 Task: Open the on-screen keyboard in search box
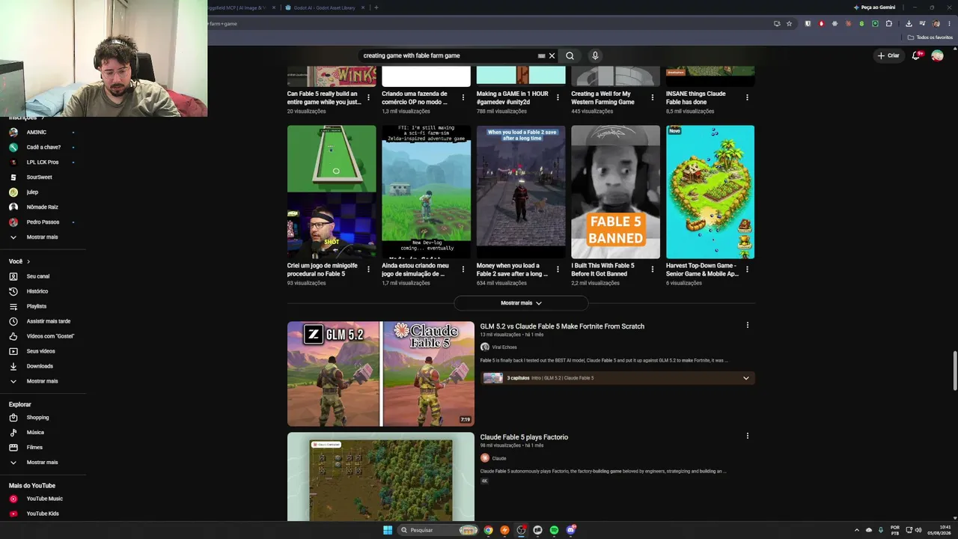click(541, 55)
